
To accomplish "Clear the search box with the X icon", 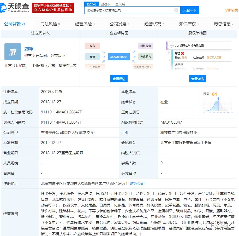I will pos(176,10).
